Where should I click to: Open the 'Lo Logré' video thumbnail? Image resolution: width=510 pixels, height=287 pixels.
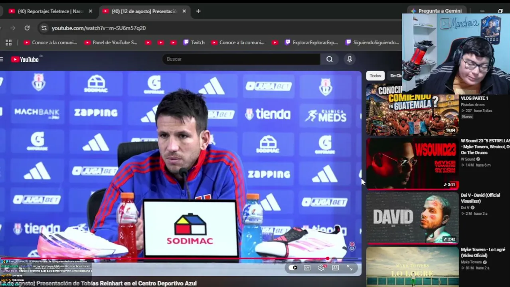pos(412,266)
